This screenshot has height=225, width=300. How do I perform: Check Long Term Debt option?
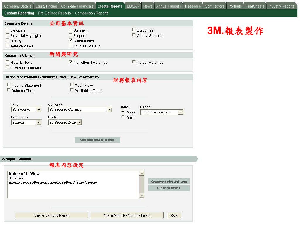71,46
